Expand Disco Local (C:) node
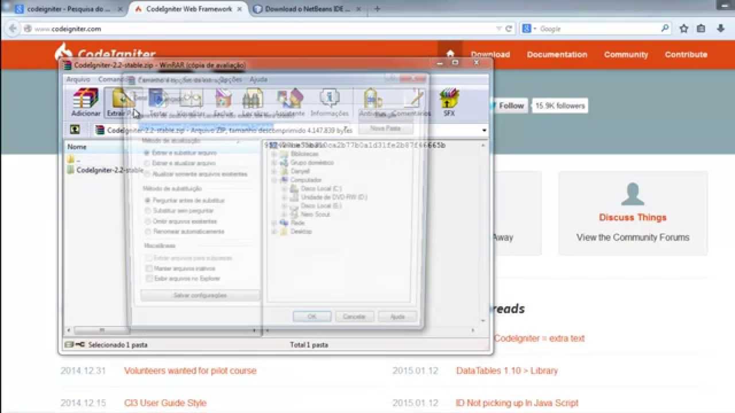 [284, 189]
